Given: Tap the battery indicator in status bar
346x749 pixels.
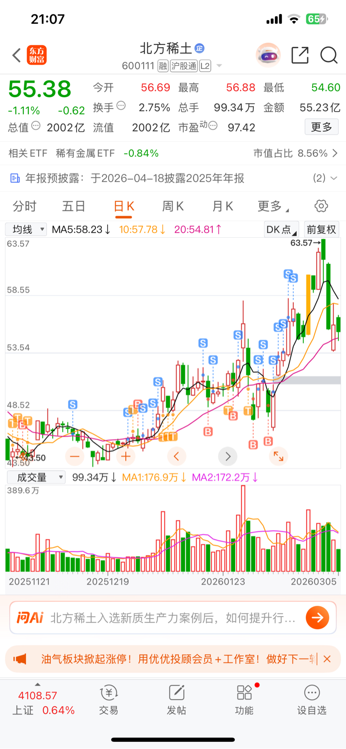Looking at the screenshot, I should click(317, 19).
